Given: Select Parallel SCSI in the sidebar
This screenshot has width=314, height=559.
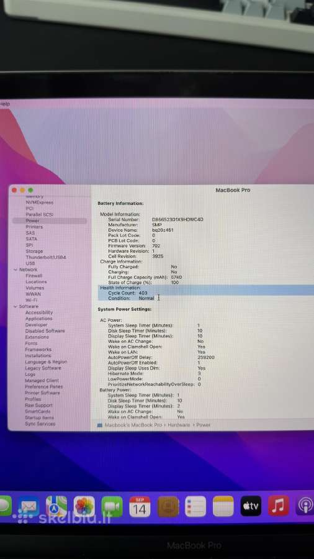Looking at the screenshot, I should (x=39, y=215).
